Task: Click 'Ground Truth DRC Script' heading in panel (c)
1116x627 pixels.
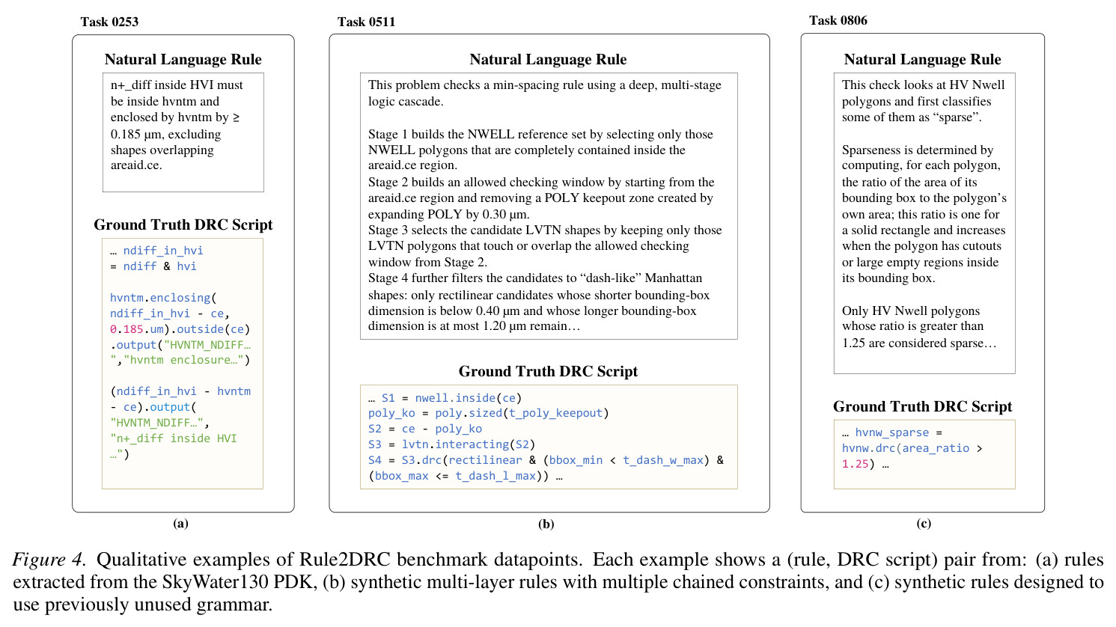Action: 923,407
